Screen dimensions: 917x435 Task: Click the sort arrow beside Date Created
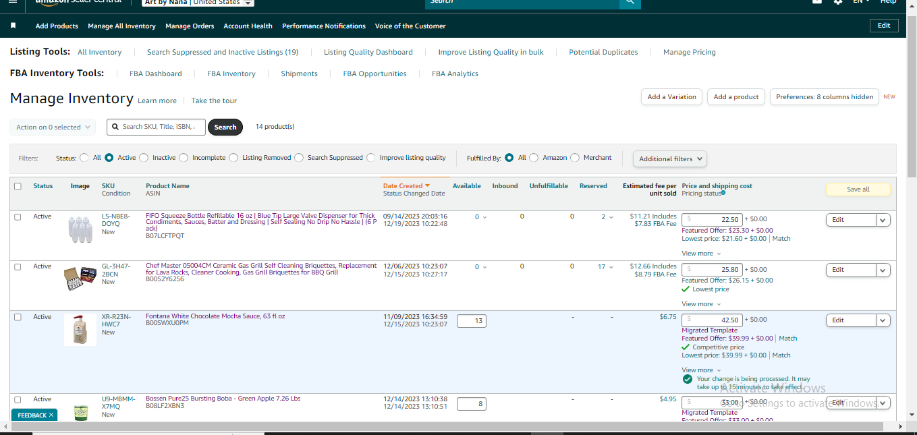pos(427,186)
